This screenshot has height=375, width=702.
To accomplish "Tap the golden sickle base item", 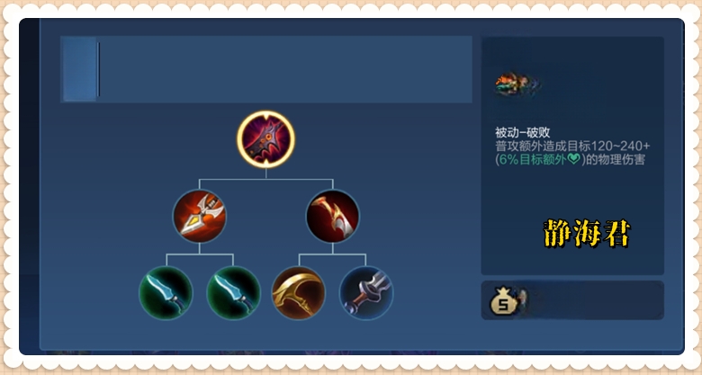I will coord(299,293).
